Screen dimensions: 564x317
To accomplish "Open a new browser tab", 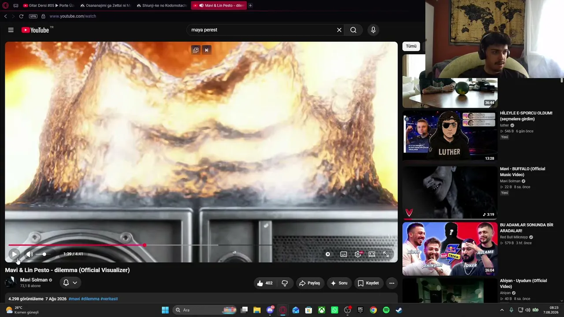I will click(x=250, y=5).
